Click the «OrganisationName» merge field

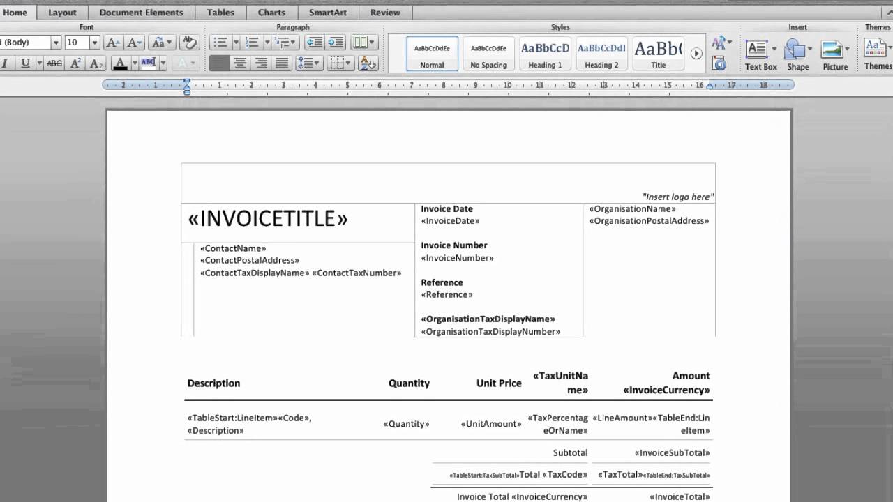[x=633, y=209]
